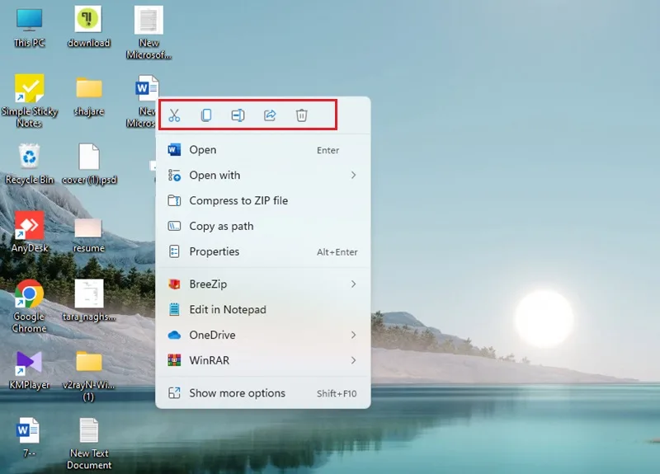Expand the BreeZip submenu
660x474 pixels.
(x=263, y=284)
